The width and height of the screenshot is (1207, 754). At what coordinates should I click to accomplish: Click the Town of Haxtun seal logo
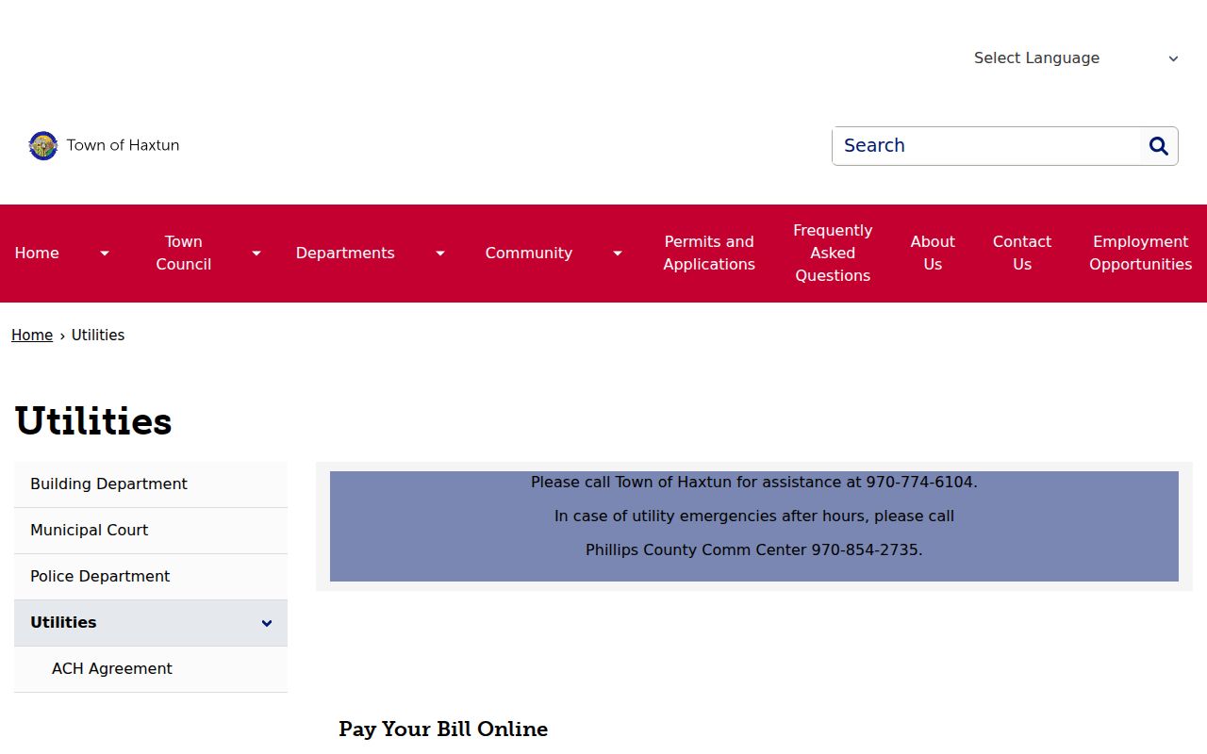(43, 146)
